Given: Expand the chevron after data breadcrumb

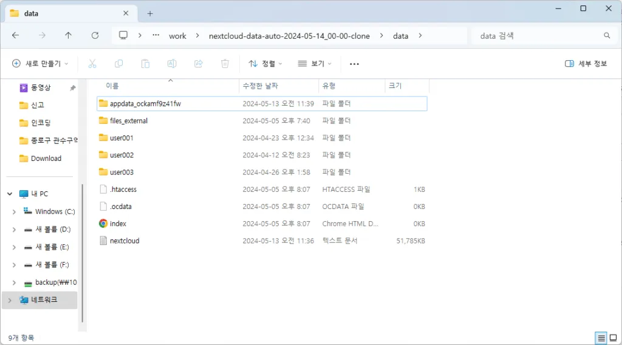Looking at the screenshot, I should click(420, 36).
